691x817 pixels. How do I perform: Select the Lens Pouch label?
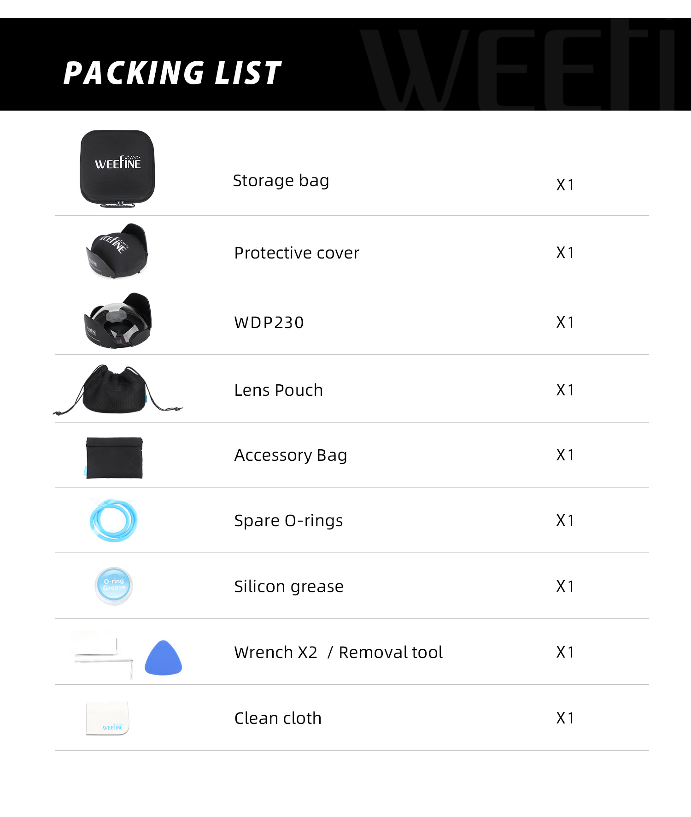279,390
